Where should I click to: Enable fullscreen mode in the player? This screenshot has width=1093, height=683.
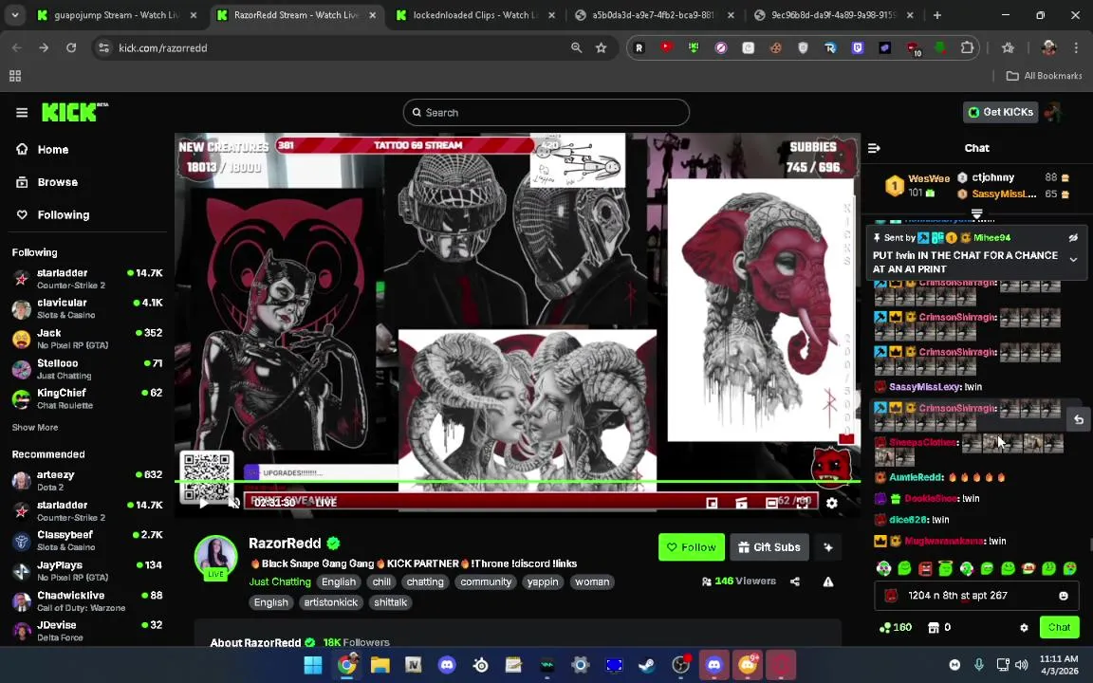point(803,503)
